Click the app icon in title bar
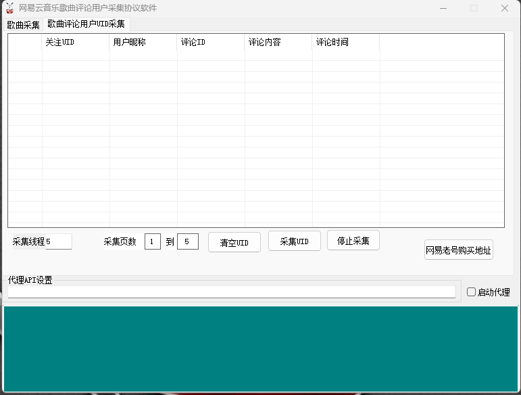Viewport: 521px width, 395px height. point(10,8)
